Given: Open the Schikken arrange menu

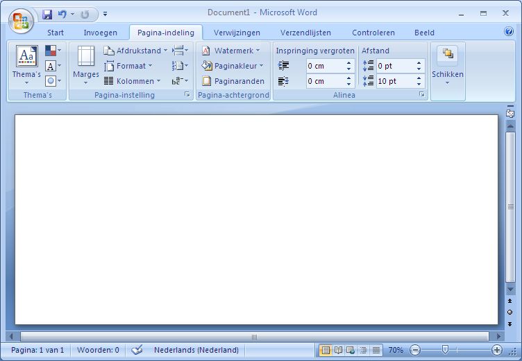Looking at the screenshot, I should (448, 65).
